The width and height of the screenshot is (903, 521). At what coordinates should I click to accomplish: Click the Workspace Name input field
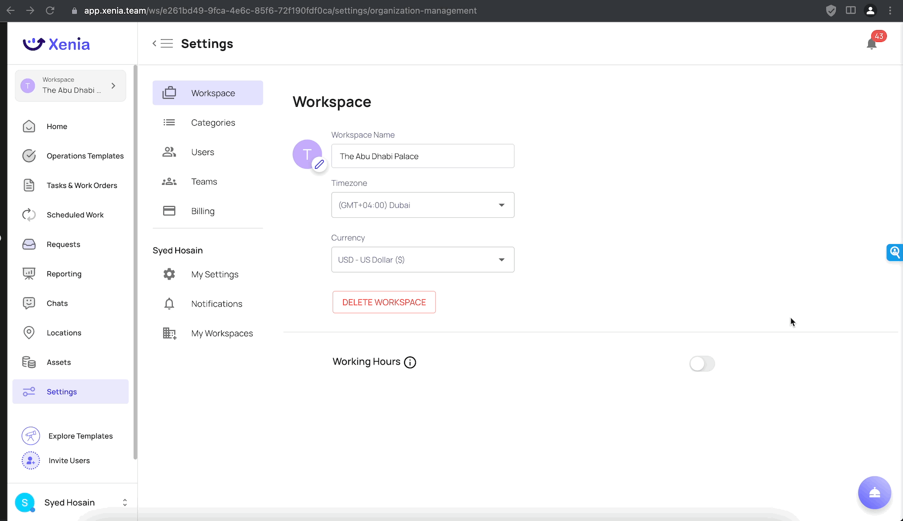(x=423, y=156)
